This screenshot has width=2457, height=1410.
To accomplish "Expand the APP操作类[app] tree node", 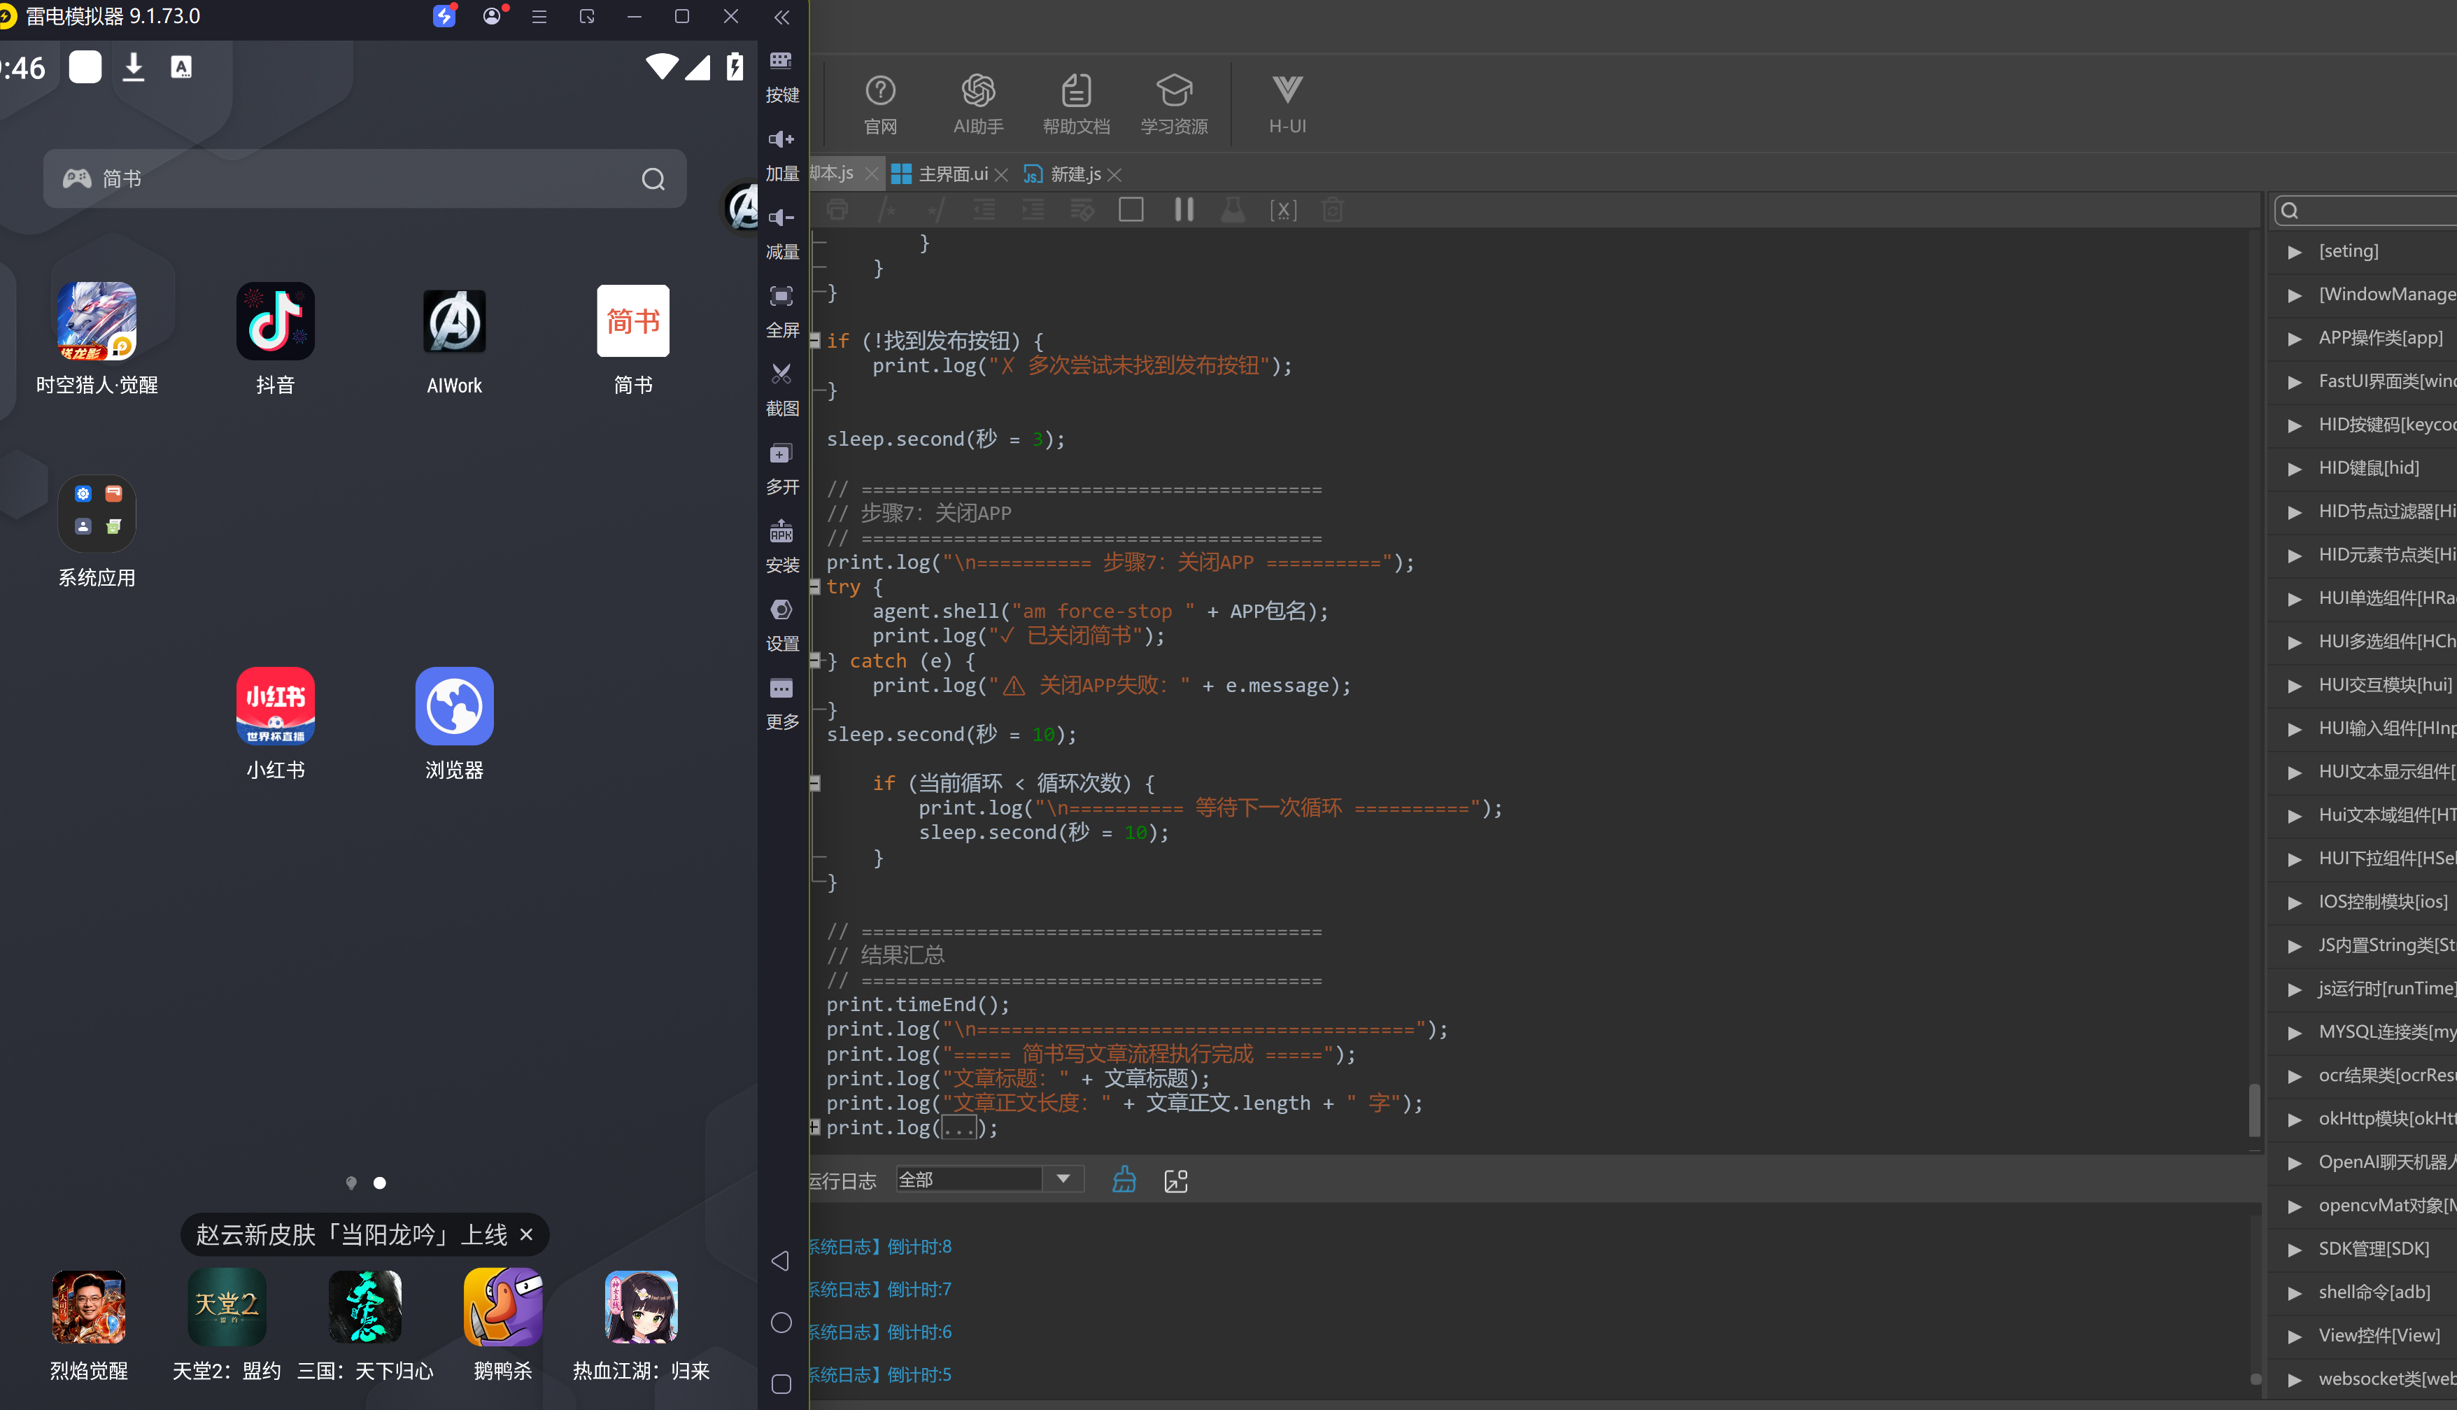I will click(x=2295, y=339).
